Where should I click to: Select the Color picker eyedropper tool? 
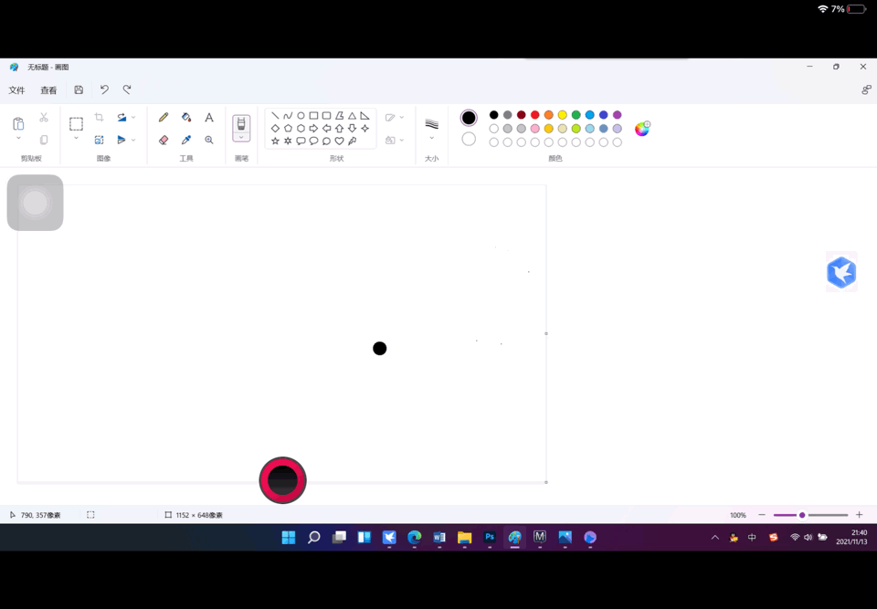pos(185,140)
